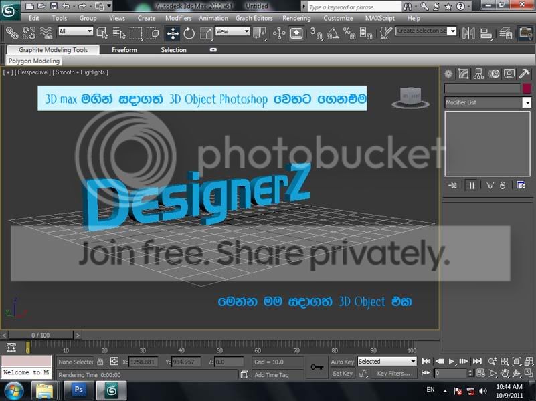Toggle Pin Stack in modifier panel
Image resolution: width=536 pixels, height=401 pixels.
click(x=452, y=185)
